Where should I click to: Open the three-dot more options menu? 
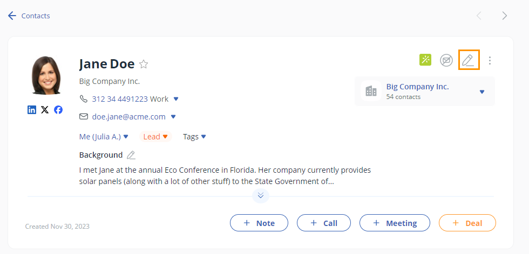click(x=490, y=60)
